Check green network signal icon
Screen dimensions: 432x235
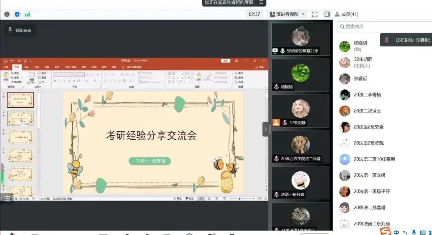click(27, 14)
